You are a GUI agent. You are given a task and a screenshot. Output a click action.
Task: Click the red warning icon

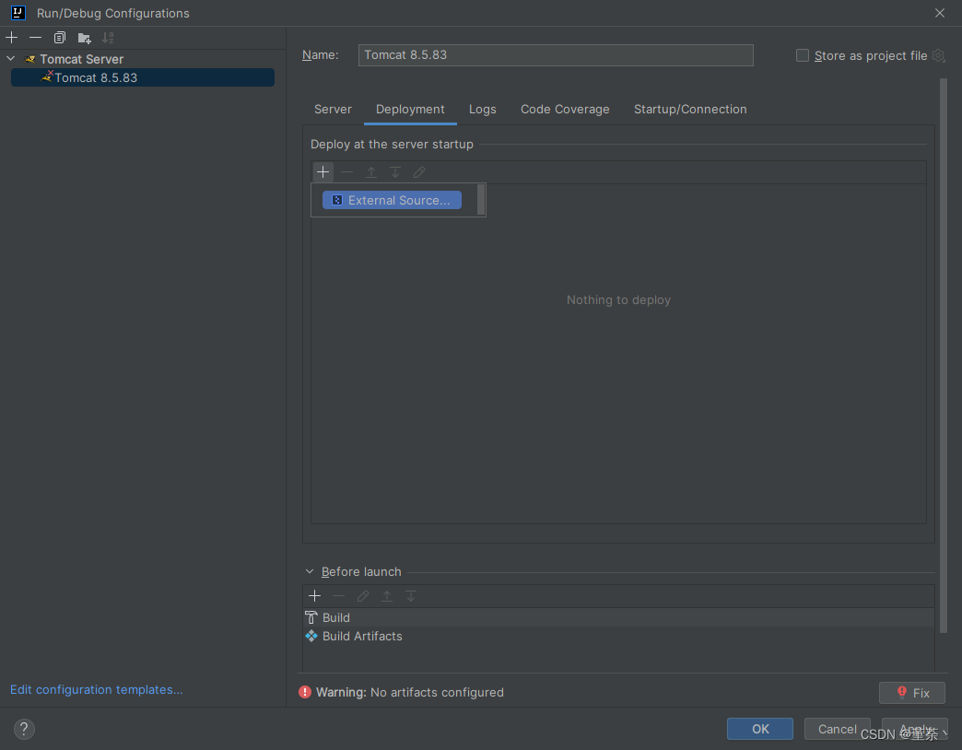click(304, 692)
